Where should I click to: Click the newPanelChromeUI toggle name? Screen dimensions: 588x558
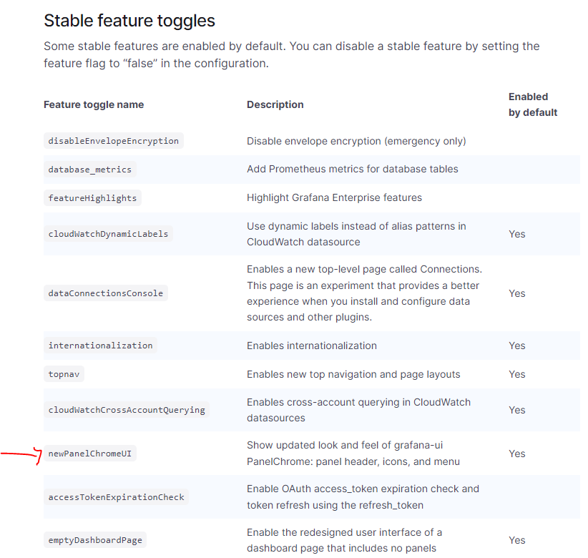point(90,453)
